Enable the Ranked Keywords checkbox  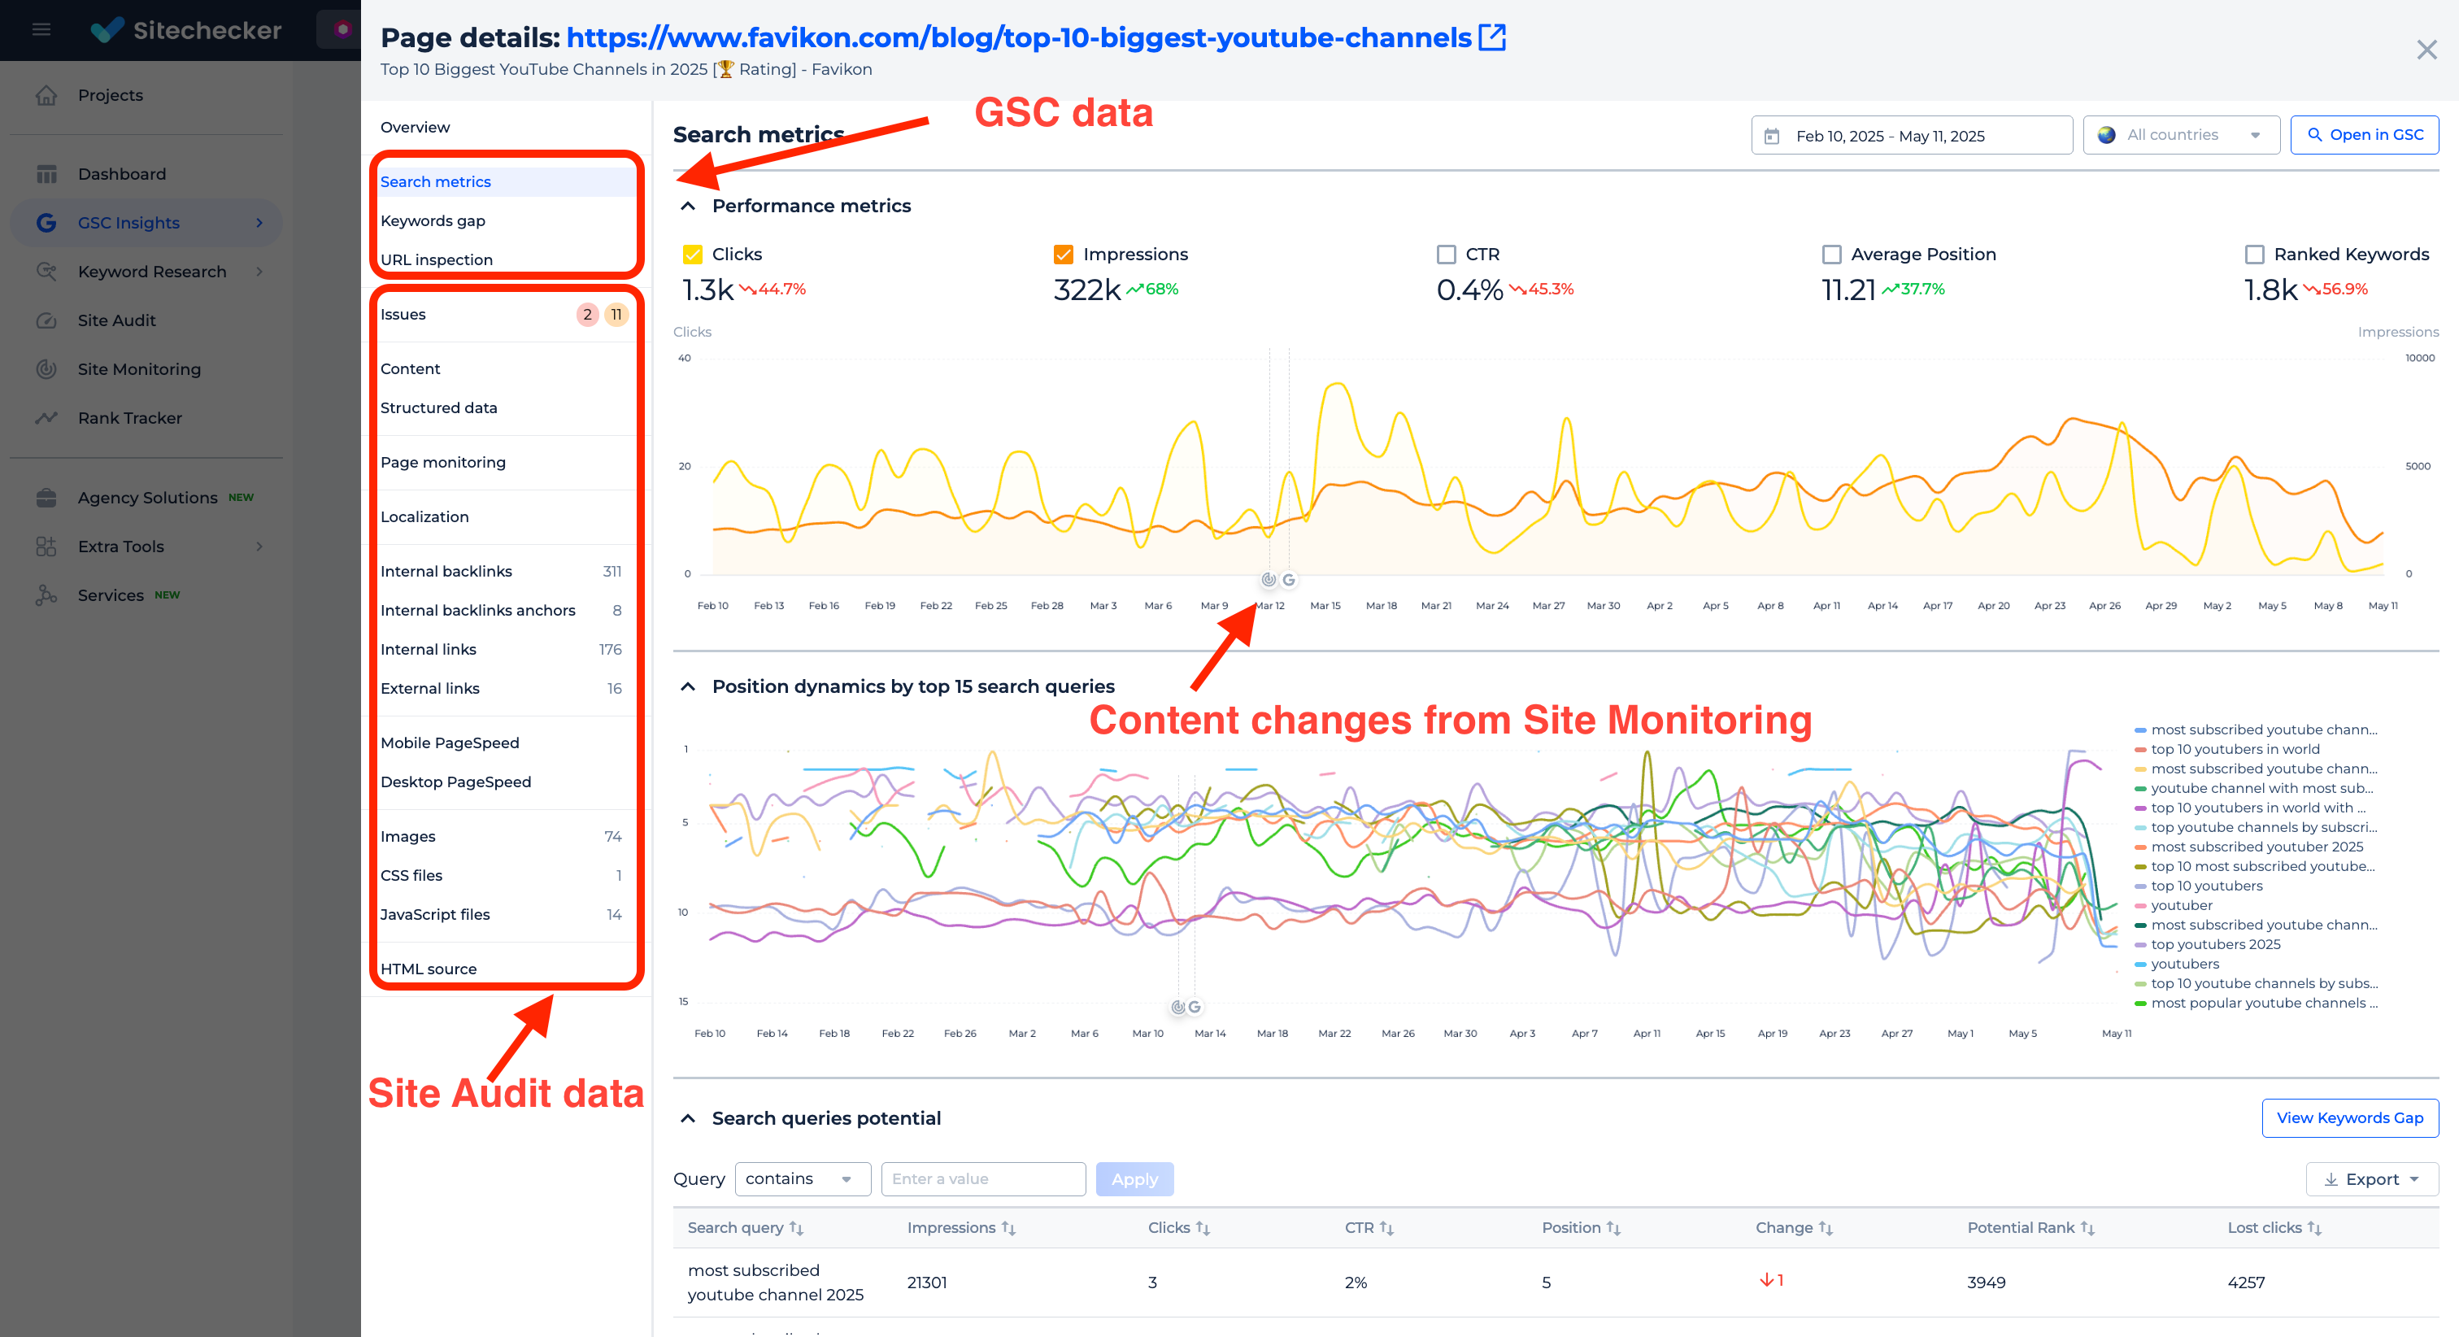tap(2255, 254)
